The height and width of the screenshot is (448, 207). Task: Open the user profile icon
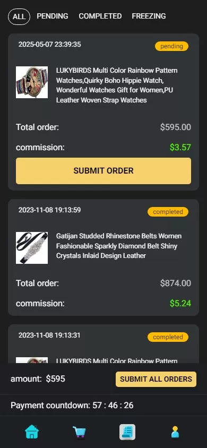[175, 432]
